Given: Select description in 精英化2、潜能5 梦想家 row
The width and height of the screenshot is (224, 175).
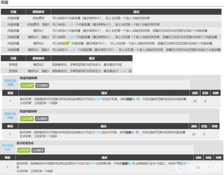Looking at the screenshot, I should coord(92,71).
